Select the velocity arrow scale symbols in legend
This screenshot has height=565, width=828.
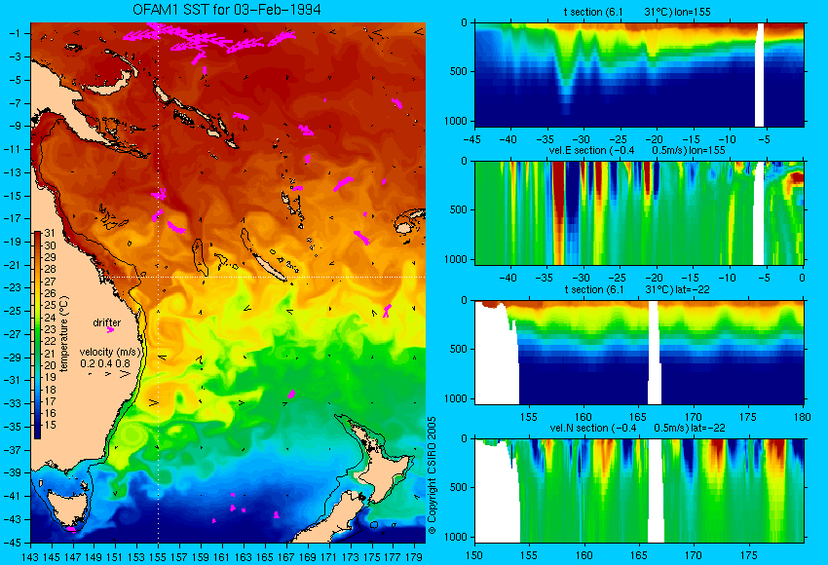(110, 374)
